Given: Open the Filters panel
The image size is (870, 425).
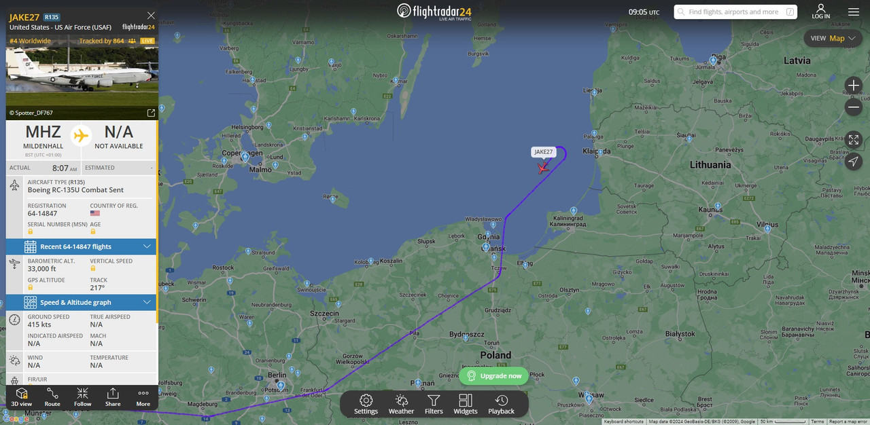Looking at the screenshot, I should [x=434, y=404].
